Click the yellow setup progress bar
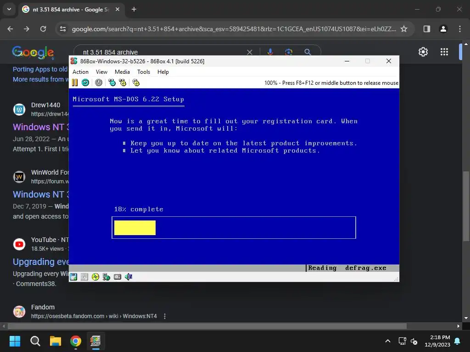Viewport: 470px width, 352px height. (135, 228)
